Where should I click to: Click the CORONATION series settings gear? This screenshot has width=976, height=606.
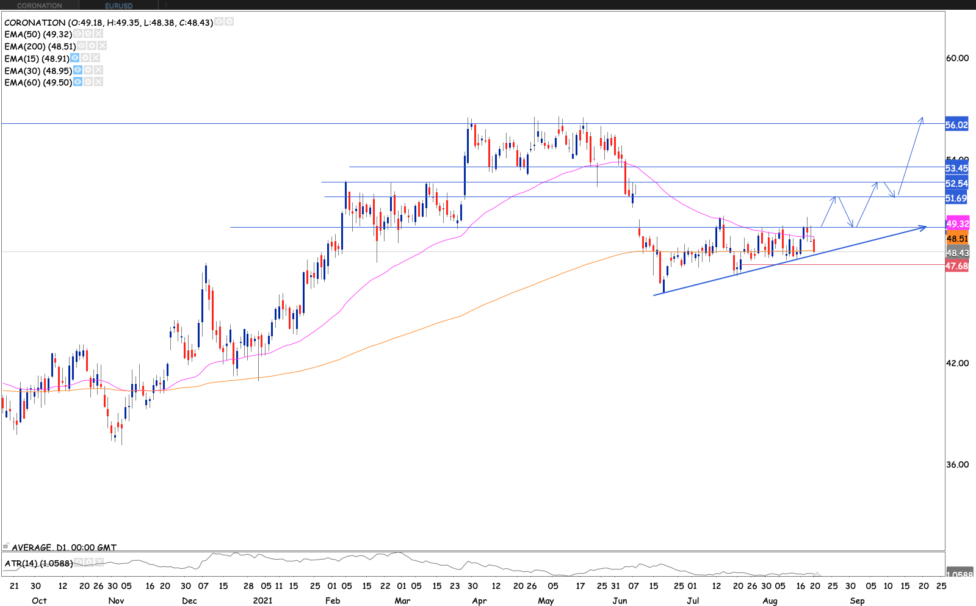(229, 21)
